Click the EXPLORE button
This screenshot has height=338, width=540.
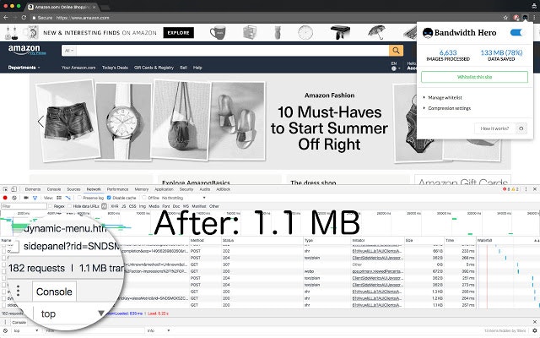[178, 33]
